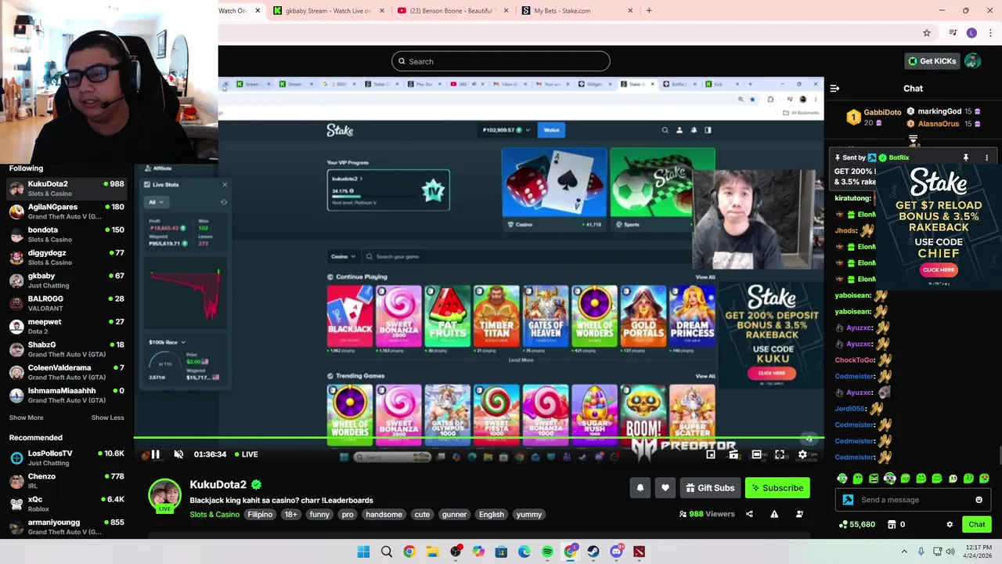Open Microsoft Store from taskbar
Viewport: 1002px width, 564px height.
click(501, 552)
